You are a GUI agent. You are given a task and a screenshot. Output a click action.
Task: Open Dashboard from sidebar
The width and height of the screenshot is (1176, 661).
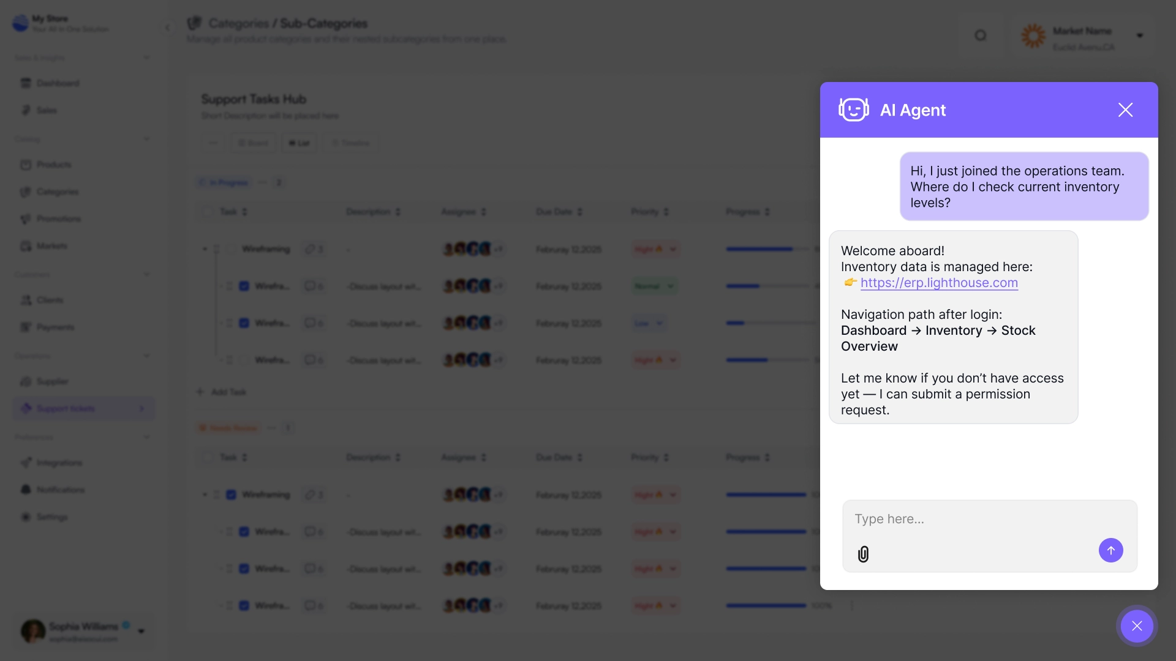pyautogui.click(x=58, y=83)
